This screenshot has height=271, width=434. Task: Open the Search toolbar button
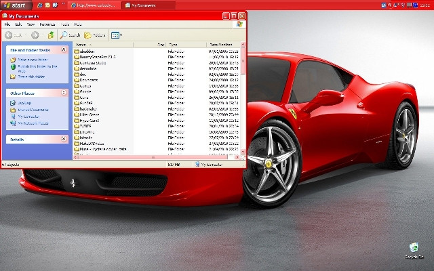click(70, 35)
